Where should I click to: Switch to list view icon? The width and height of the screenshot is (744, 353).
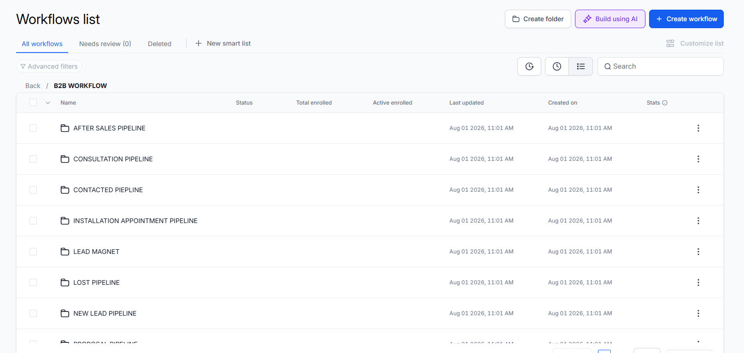[581, 66]
